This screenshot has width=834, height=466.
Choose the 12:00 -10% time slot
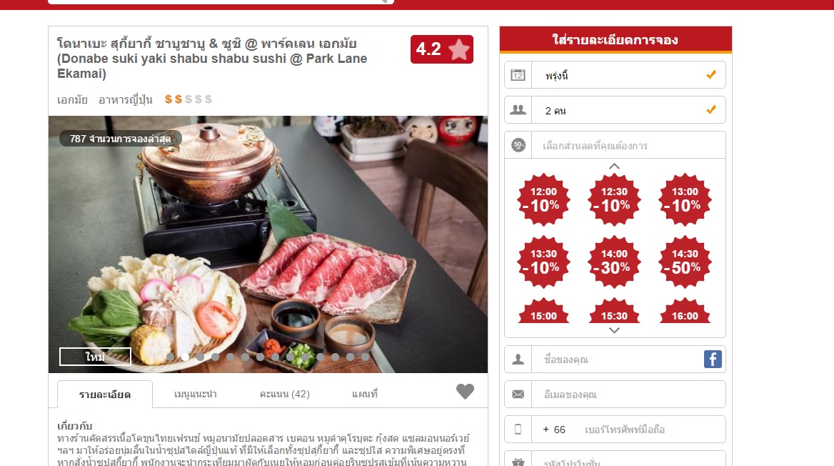click(x=543, y=199)
